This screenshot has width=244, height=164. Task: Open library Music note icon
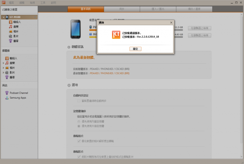[x=7, y=63]
